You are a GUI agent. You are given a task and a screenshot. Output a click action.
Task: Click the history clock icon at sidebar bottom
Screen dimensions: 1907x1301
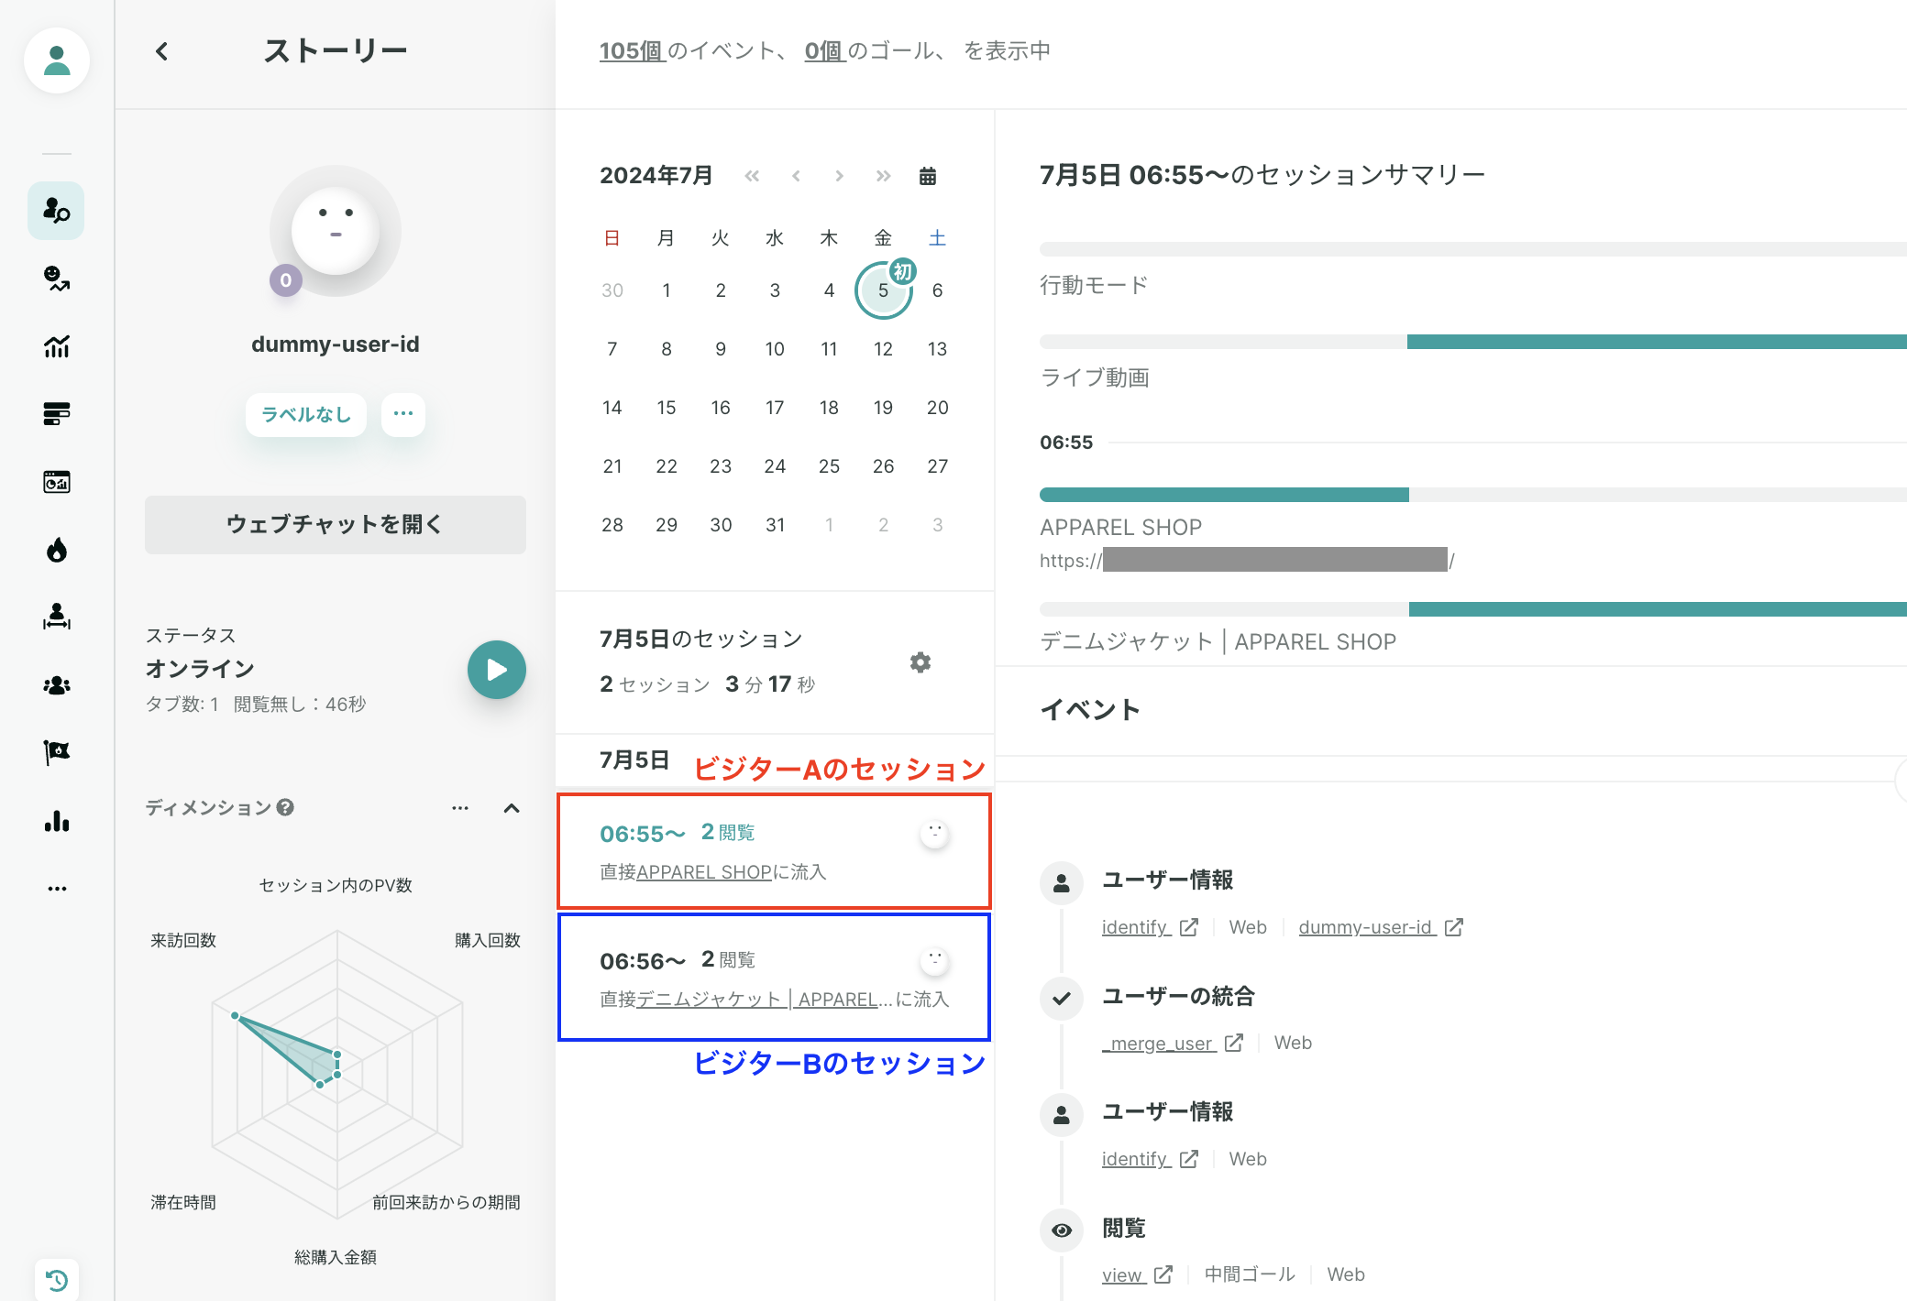[57, 1280]
